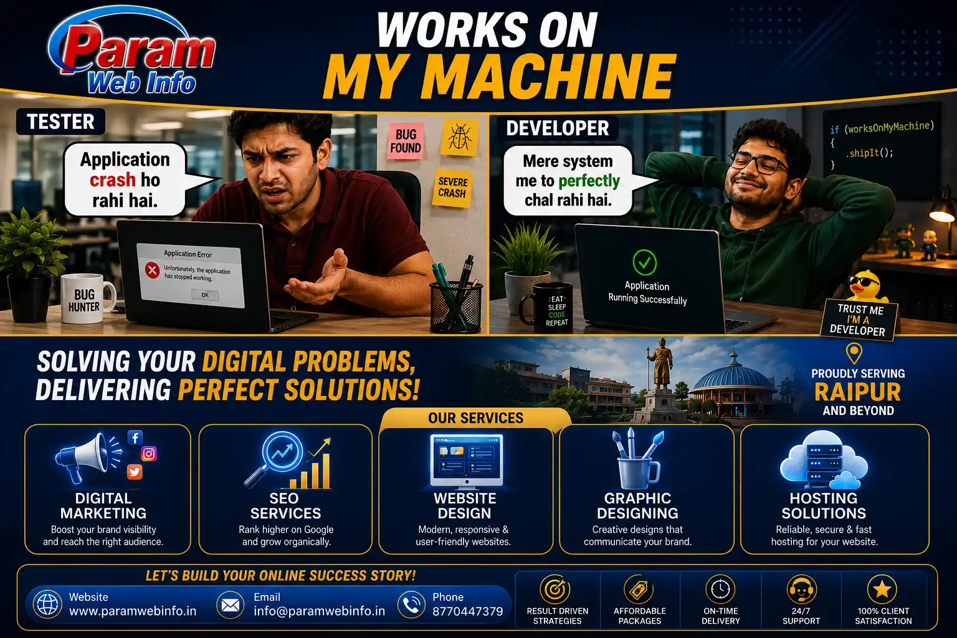Click the bug drawing sticky note
This screenshot has width=957, height=638.
(460, 136)
